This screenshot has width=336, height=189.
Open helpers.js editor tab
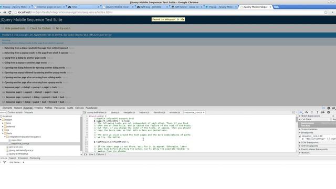144,112
